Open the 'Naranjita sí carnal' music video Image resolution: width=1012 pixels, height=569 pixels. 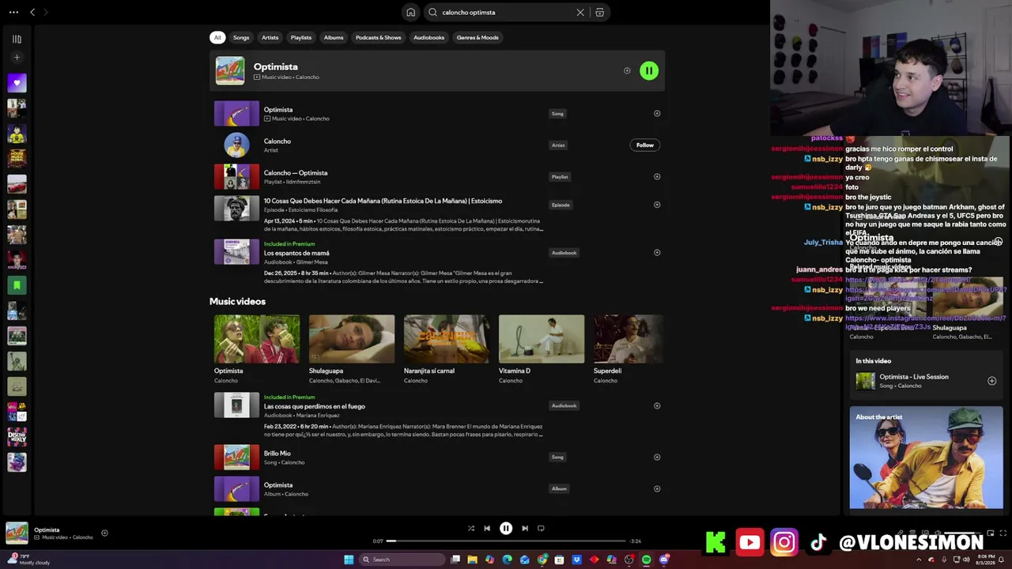point(447,339)
